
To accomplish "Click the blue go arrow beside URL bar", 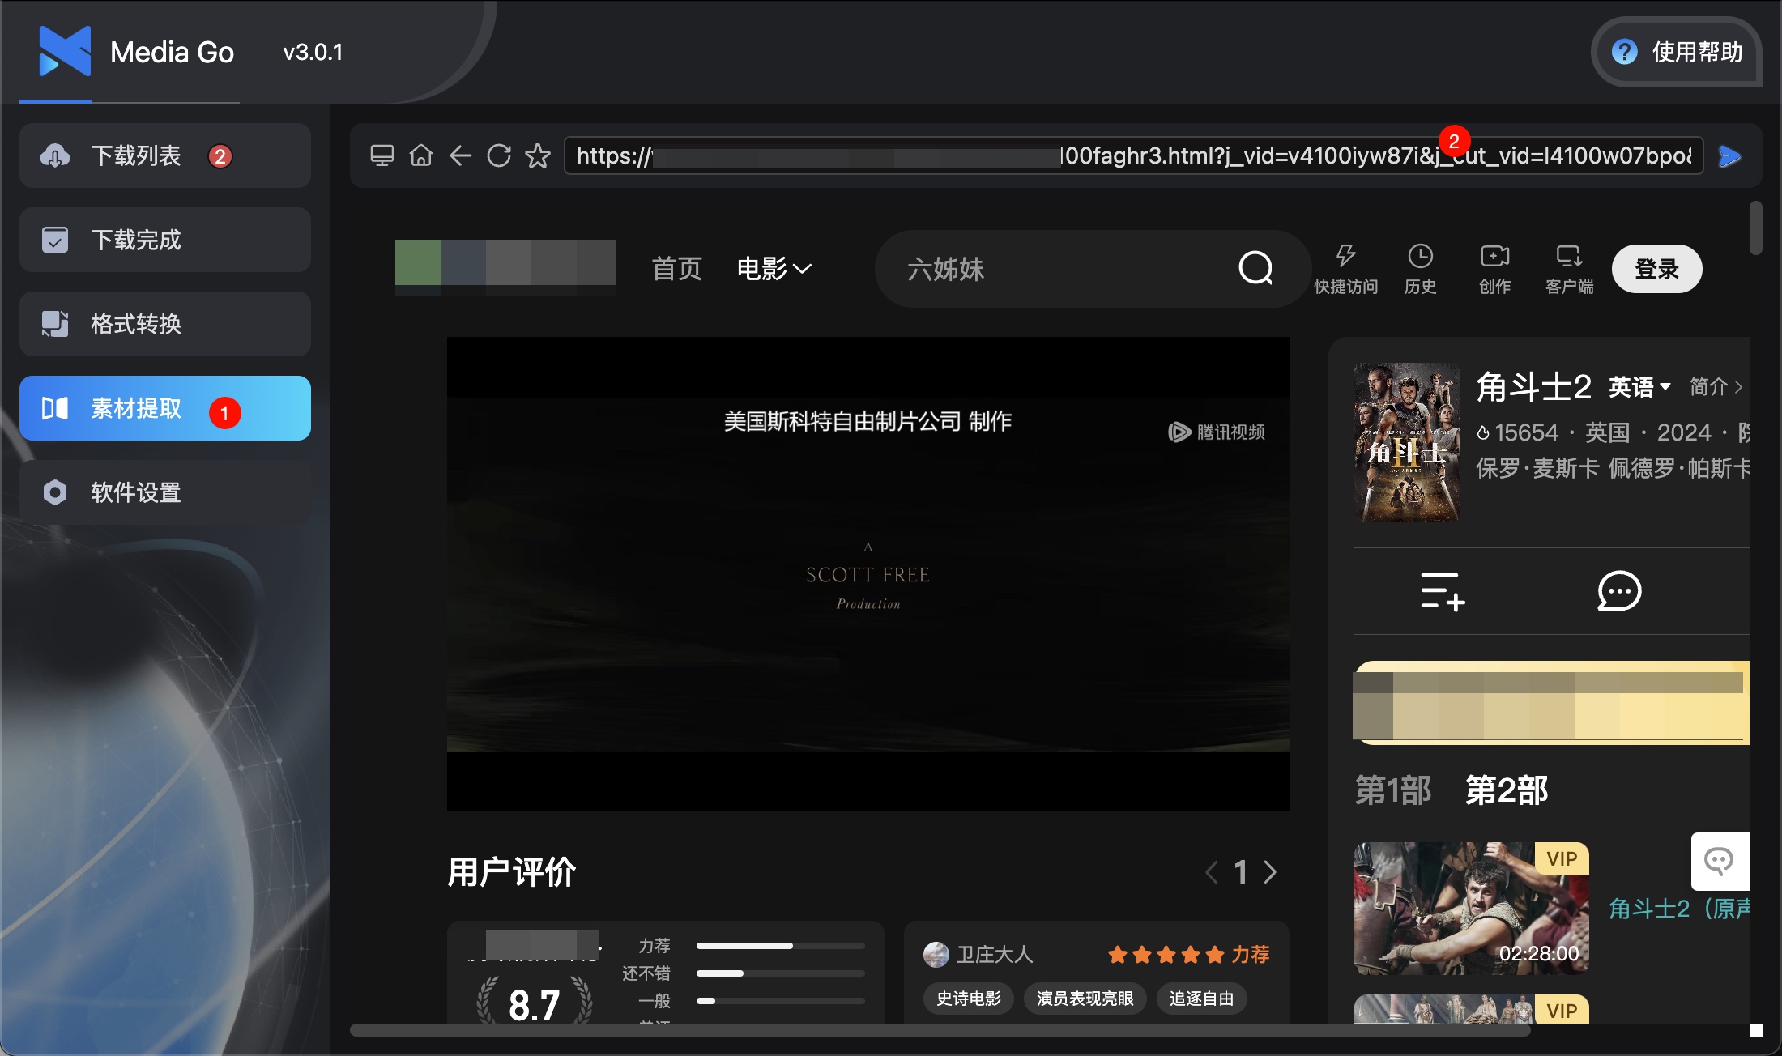I will click(1730, 156).
